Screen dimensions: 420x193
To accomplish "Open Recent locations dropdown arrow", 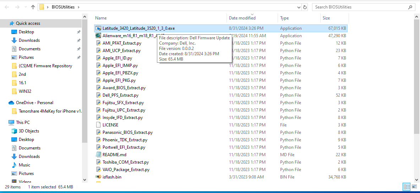I will pos(26,7).
